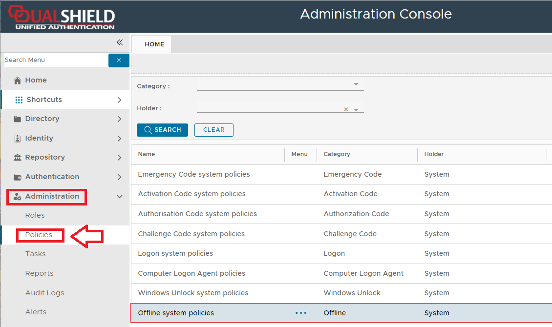552x327 pixels.
Task: Clear the Holder field selection
Action: point(346,110)
